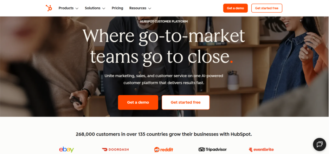Click the header Get started free button
329x154 pixels.
(267, 8)
